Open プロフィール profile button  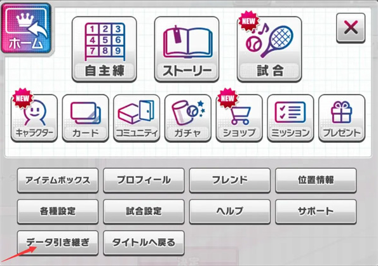click(144, 180)
